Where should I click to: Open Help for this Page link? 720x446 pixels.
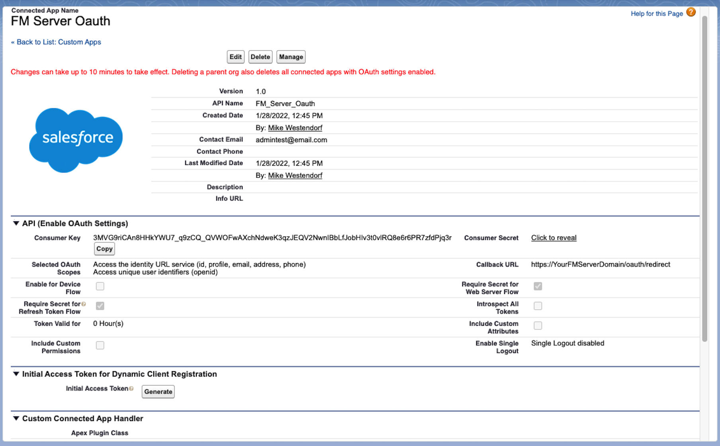pyautogui.click(x=657, y=14)
